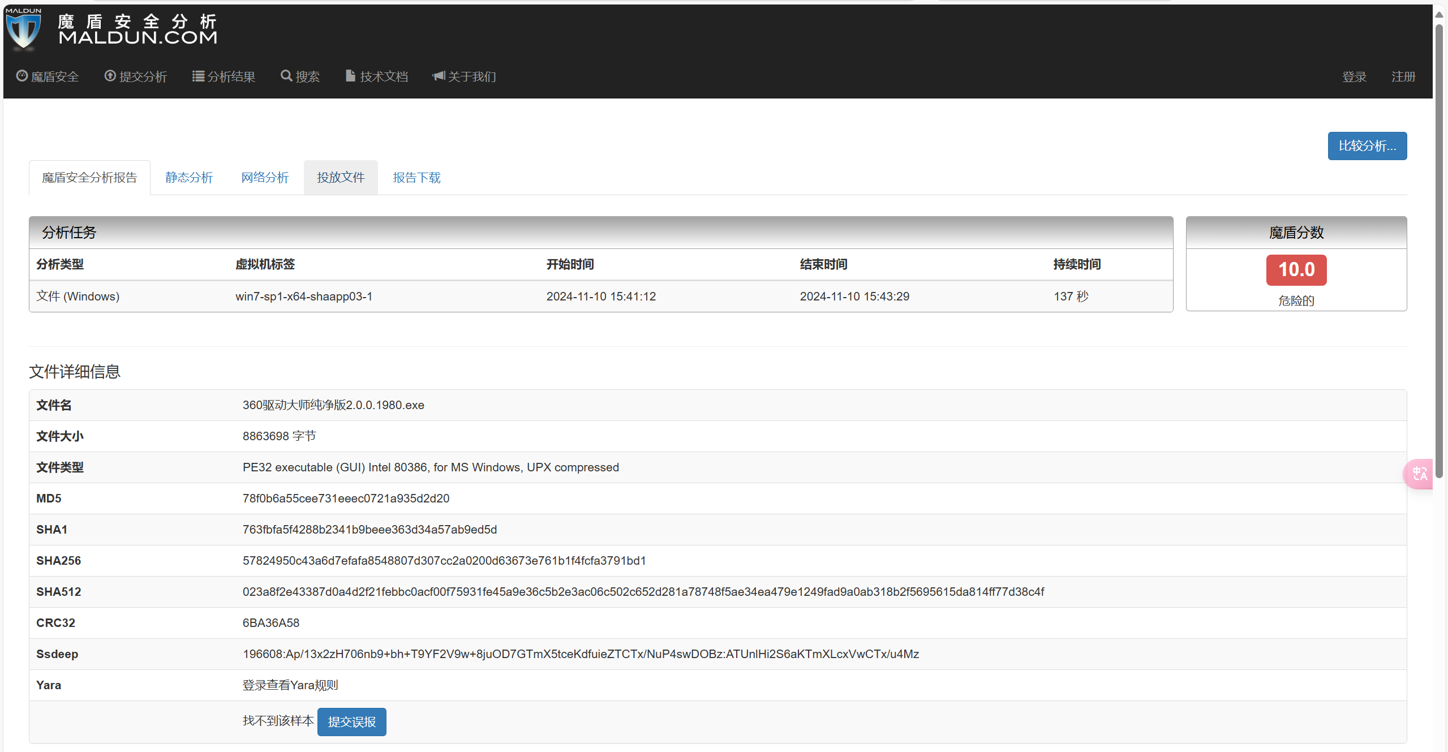Click 关于我们 megaphone icon
The width and height of the screenshot is (1448, 752).
(x=439, y=76)
